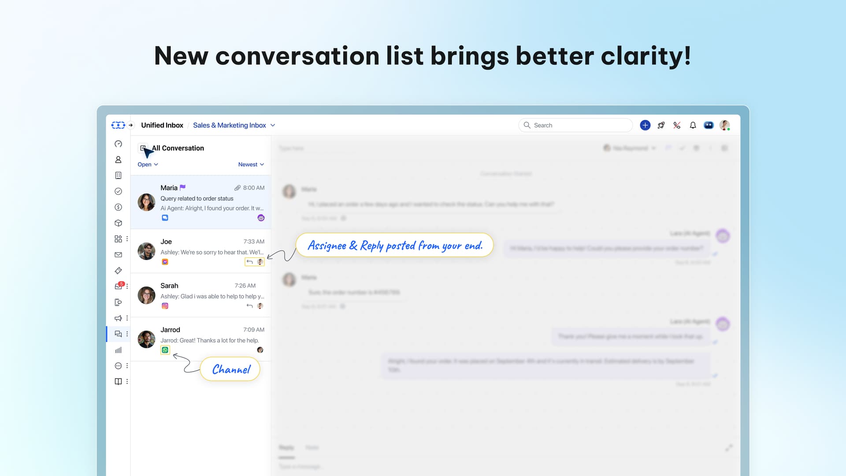Open the inbox icon with red badge
Screen dimensions: 846x476
(118, 286)
